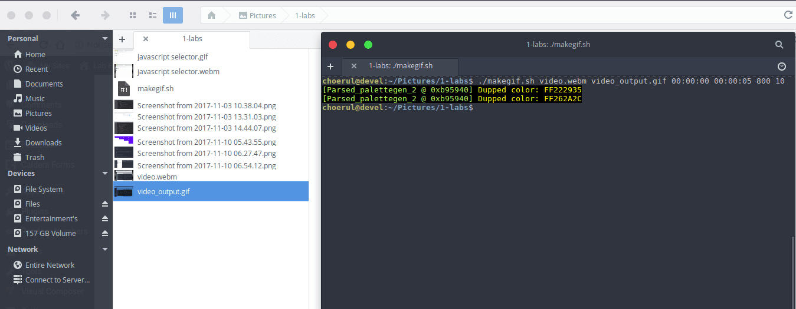796x309 pixels.
Task: Click Pictures in the path breadcrumb
Action: click(x=257, y=15)
